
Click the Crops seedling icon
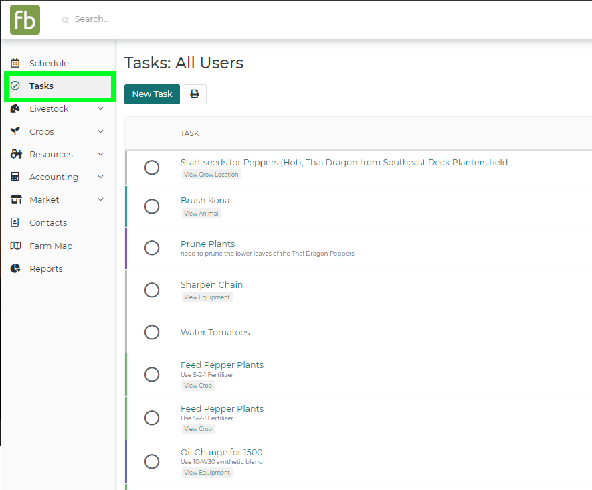pyautogui.click(x=15, y=131)
